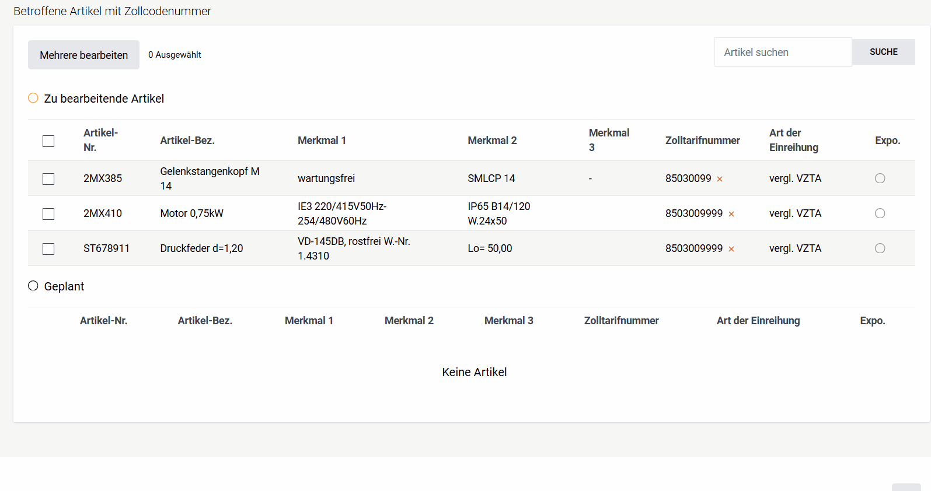This screenshot has height=491, width=931.
Task: Remove tariff number 85030099 with red X
Action: tap(720, 179)
